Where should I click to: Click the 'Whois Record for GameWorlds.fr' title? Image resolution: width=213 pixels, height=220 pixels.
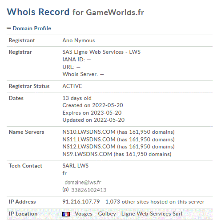click(76, 12)
